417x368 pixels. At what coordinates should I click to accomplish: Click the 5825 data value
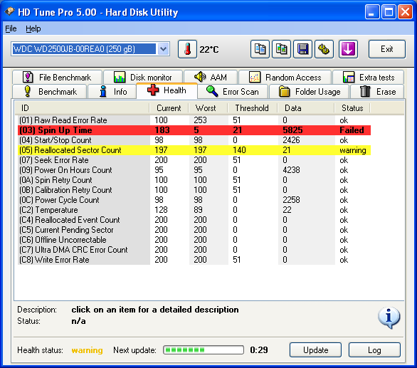coord(292,130)
